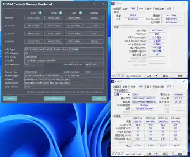Click the "DDR5" type value in upper CPU-Z
The width and height of the screenshot is (190, 157).
(133, 16)
